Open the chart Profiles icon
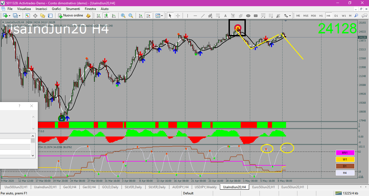This screenshot has width=369, height=196. pyautogui.click(x=15, y=16)
